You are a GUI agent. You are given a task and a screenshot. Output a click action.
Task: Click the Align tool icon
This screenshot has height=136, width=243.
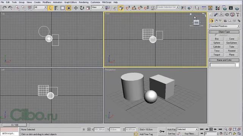[x=190, y=8]
